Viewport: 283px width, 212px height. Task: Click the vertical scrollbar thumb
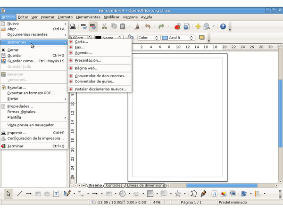(x=280, y=113)
